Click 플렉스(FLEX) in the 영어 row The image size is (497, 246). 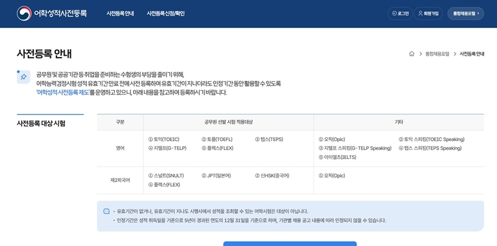217,148
